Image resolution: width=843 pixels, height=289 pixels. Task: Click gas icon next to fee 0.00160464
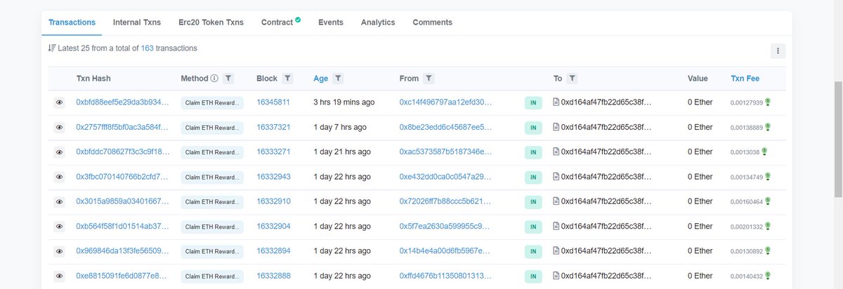click(x=768, y=201)
